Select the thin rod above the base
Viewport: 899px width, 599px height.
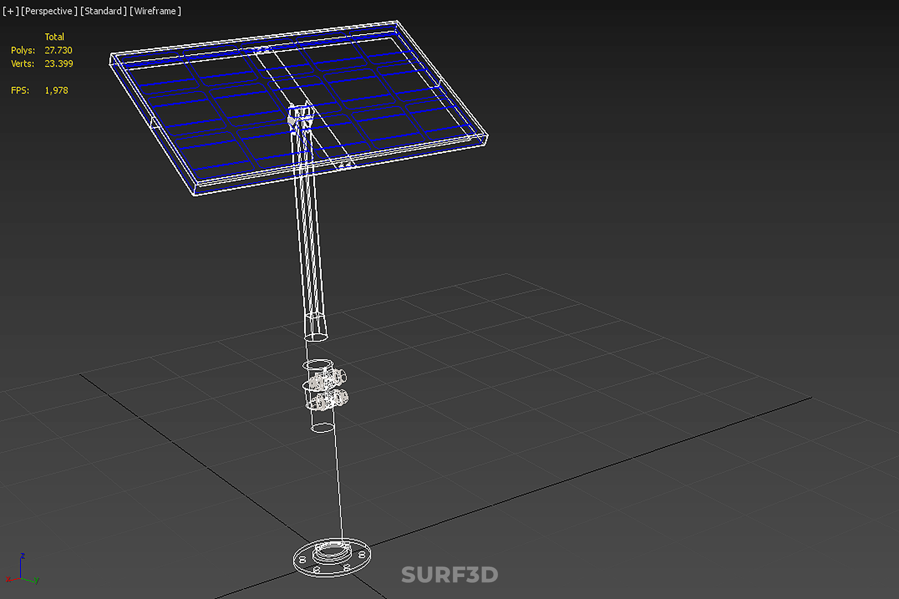click(338, 482)
